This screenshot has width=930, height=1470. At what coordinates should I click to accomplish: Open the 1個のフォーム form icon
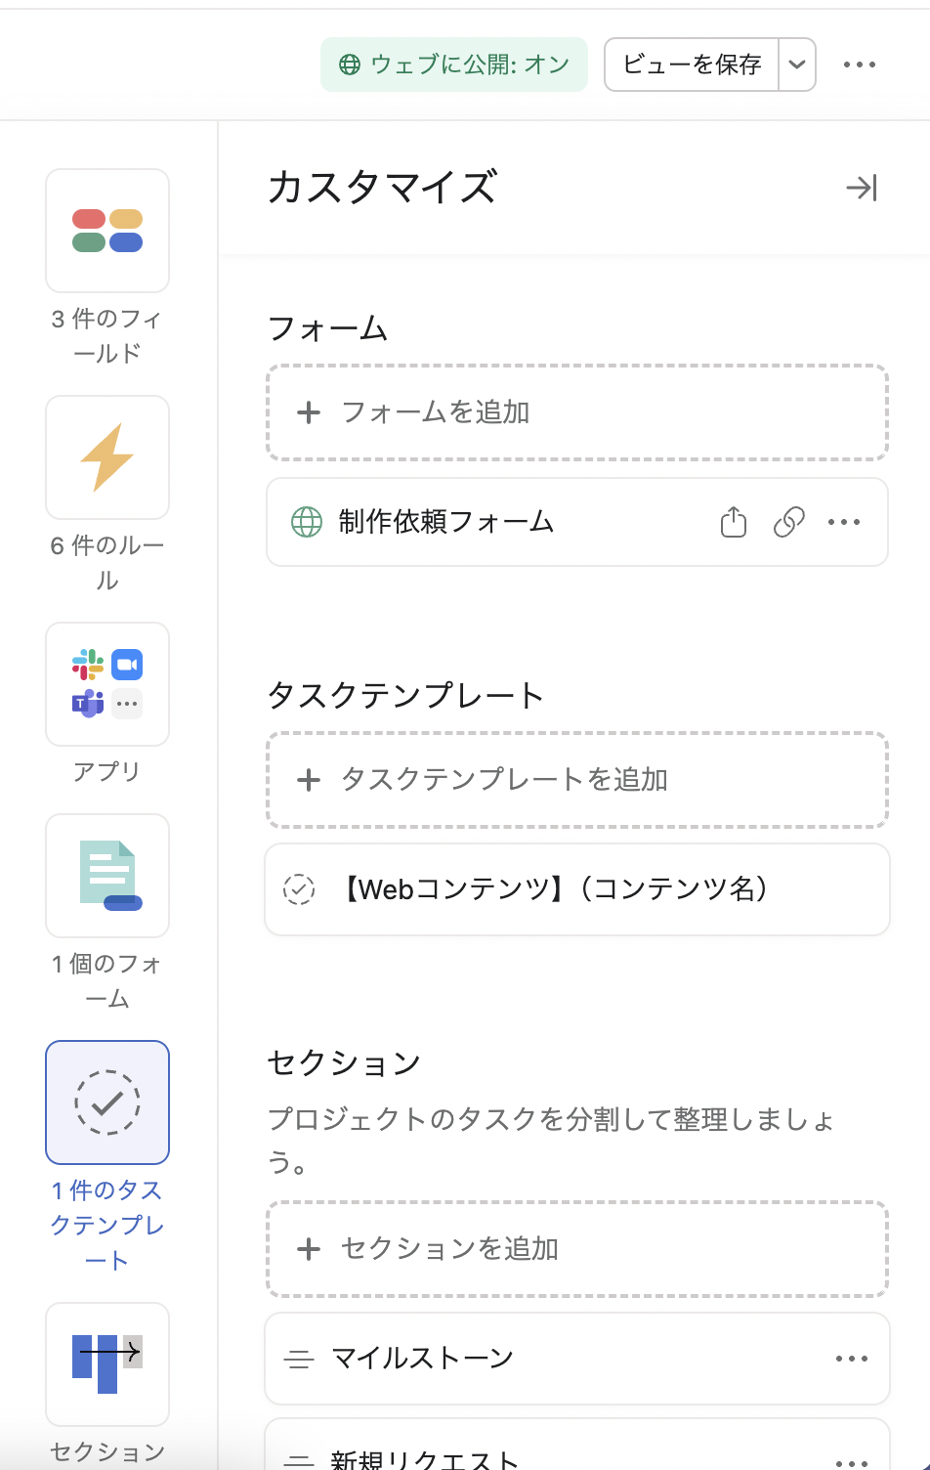point(107,876)
